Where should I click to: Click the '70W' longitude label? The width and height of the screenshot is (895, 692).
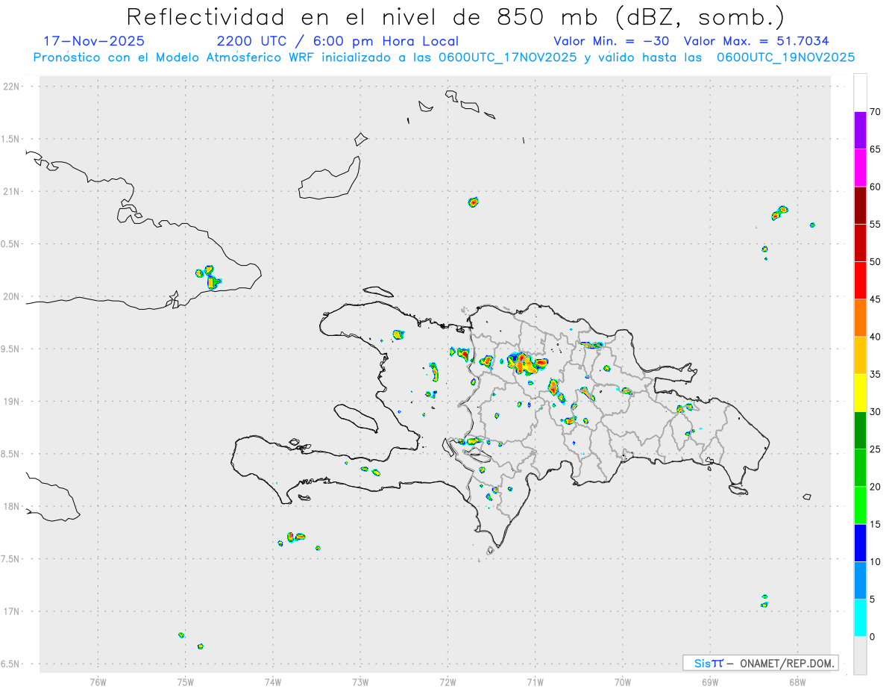click(623, 682)
